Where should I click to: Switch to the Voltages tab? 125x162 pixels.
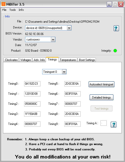(26, 60)
